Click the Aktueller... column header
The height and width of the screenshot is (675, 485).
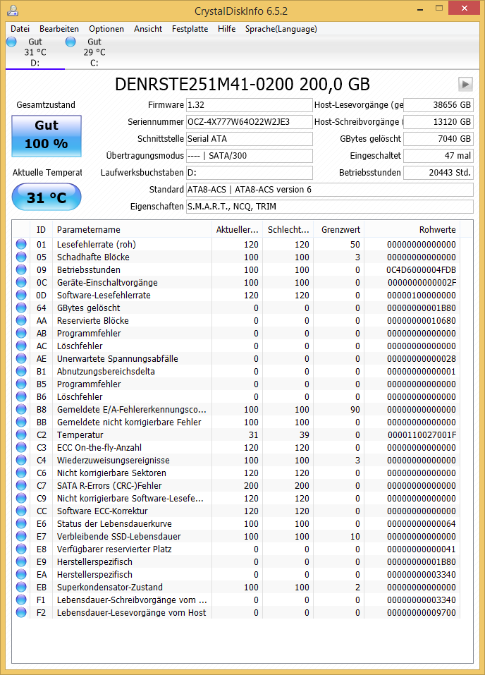tap(237, 229)
